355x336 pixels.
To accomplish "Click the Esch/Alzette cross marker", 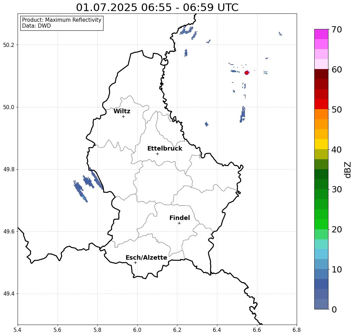I will tap(135, 262).
